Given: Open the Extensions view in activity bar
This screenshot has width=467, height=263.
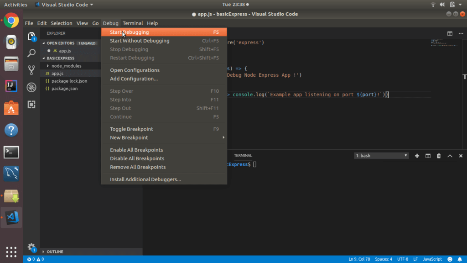Looking at the screenshot, I should point(31,105).
